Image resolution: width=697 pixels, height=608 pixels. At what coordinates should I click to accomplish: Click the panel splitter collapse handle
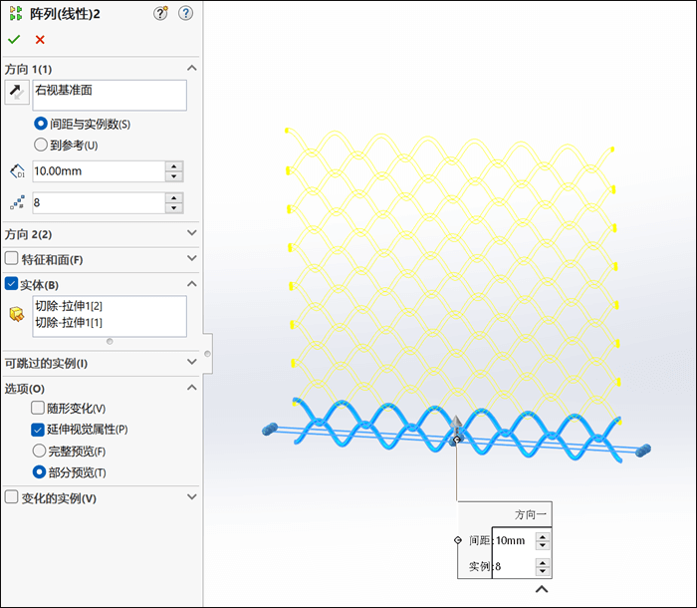pyautogui.click(x=207, y=354)
